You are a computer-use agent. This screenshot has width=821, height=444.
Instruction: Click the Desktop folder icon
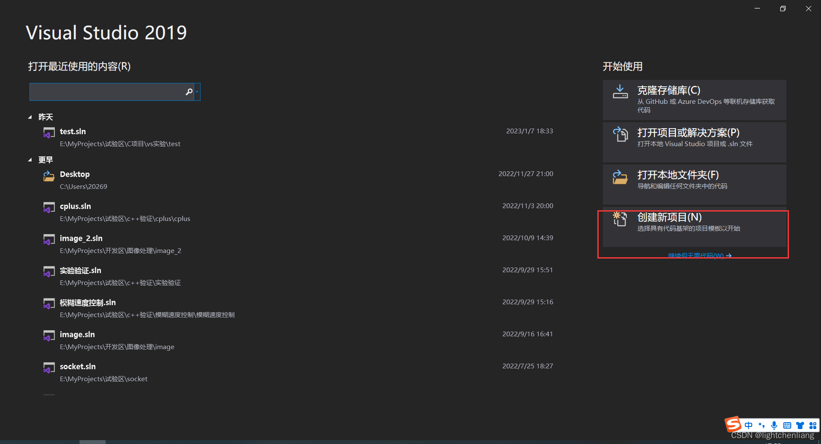(x=49, y=176)
